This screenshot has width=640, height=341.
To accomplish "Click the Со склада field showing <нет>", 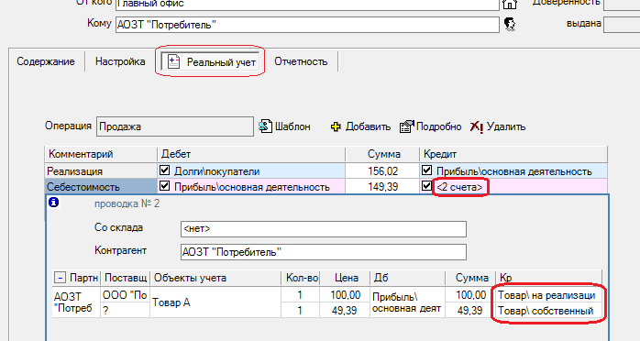I will (x=324, y=229).
